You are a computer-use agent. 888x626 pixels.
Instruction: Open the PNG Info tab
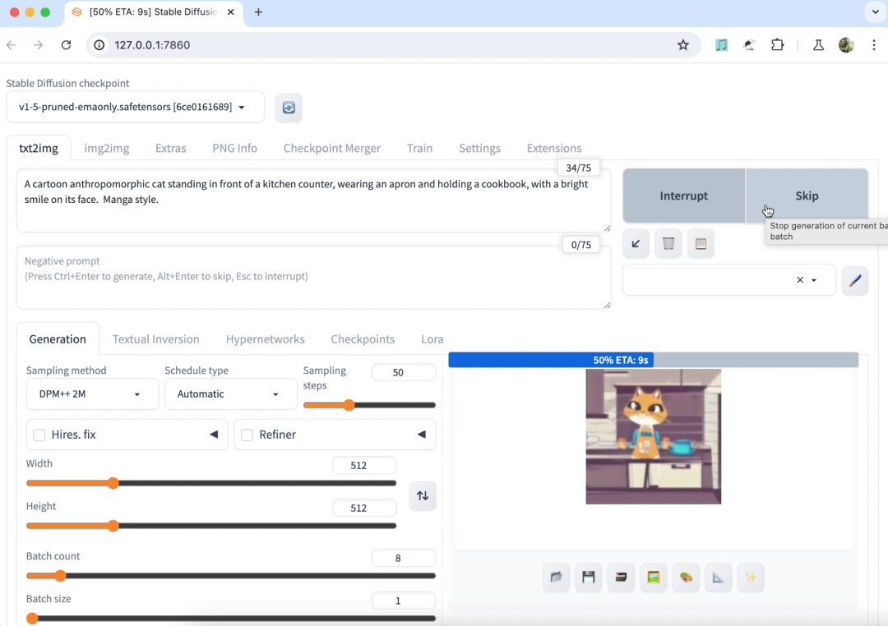[234, 149]
